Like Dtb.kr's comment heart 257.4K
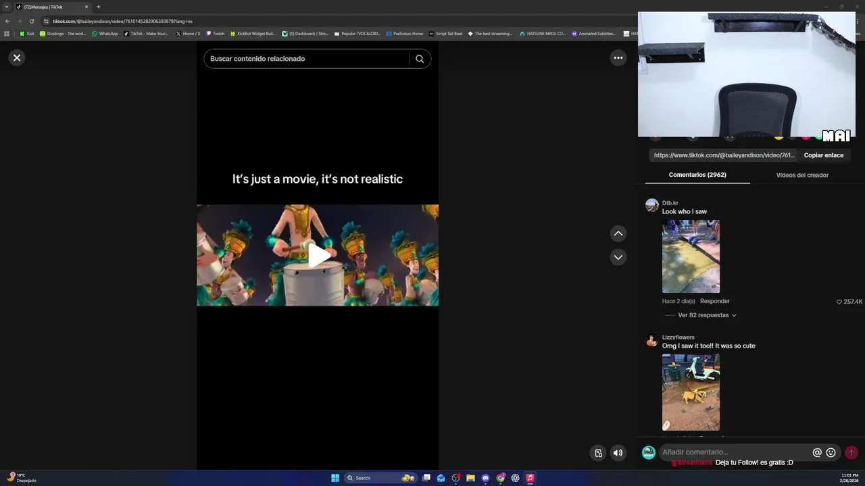 (839, 302)
